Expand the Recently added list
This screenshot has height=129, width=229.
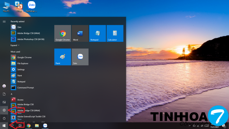click(x=15, y=45)
